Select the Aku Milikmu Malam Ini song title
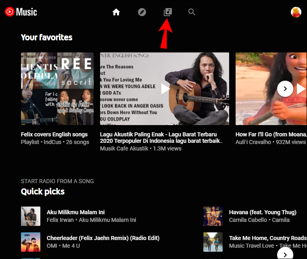This screenshot has height=259, width=307. [75, 212]
